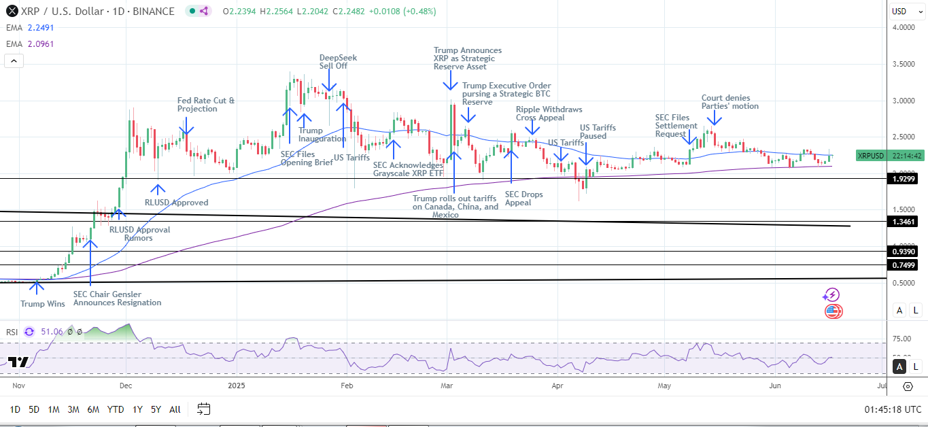Image resolution: width=928 pixels, height=427 pixels.
Task: Open the purple lightning latest-updates icon
Action: (x=832, y=294)
